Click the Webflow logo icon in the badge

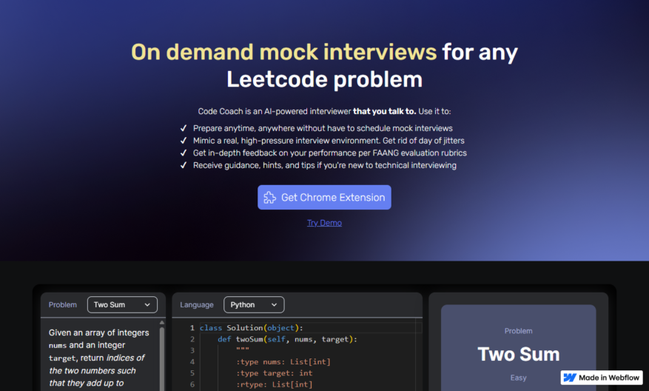(570, 378)
